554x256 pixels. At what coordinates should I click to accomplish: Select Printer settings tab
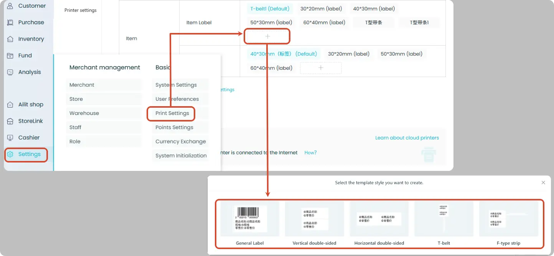point(81,10)
